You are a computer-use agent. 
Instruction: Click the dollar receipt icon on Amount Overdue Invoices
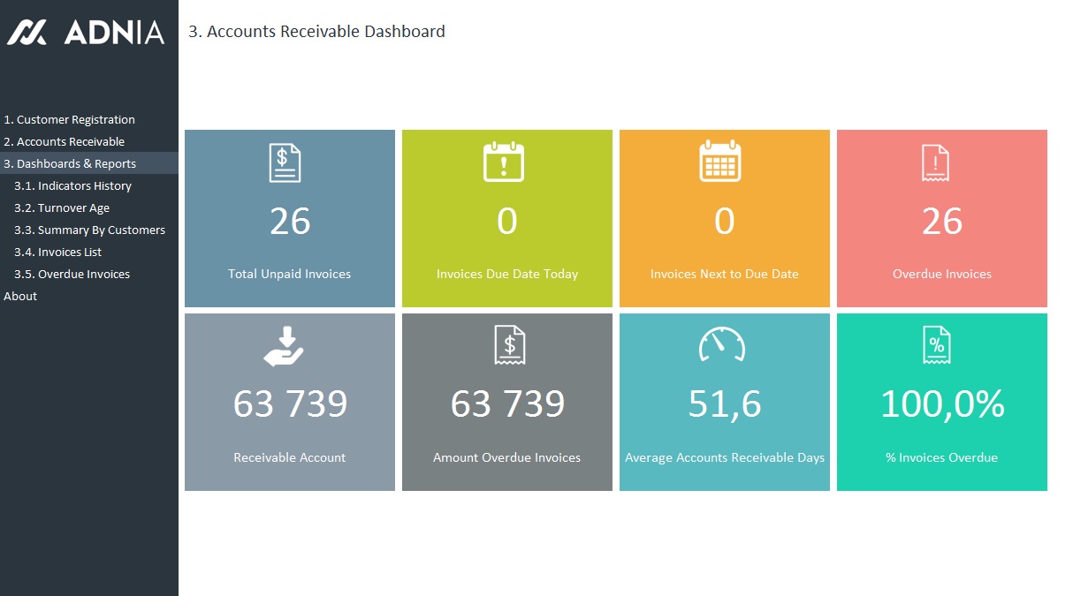pos(509,345)
